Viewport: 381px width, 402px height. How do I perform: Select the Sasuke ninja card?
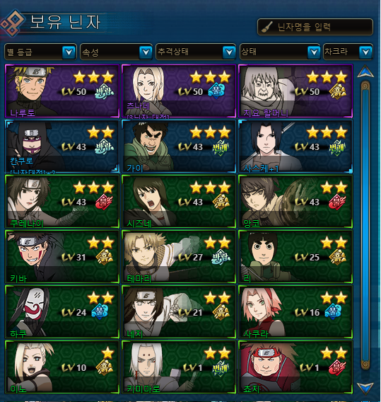pyautogui.click(x=295, y=146)
